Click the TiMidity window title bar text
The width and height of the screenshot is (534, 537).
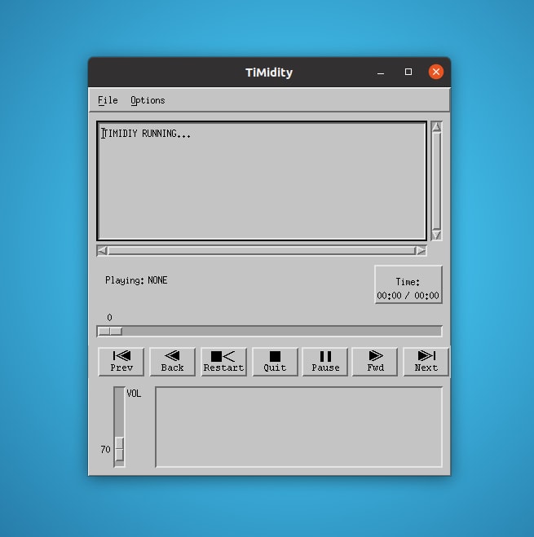269,73
